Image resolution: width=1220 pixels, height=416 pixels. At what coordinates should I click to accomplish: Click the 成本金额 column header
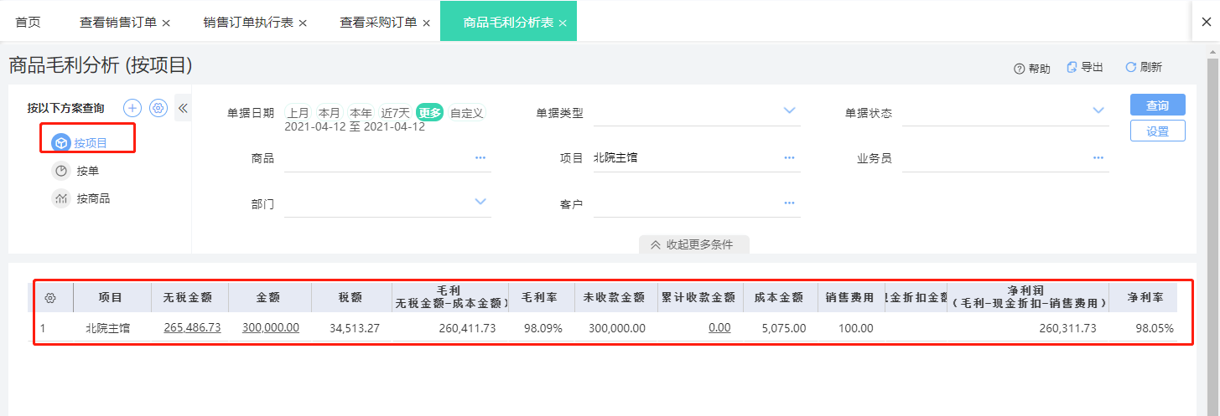click(779, 298)
